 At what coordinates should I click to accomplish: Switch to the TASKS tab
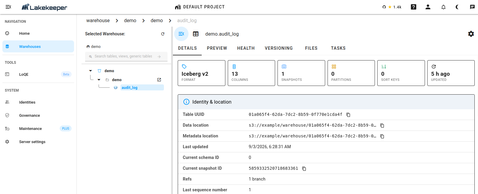coord(338,48)
